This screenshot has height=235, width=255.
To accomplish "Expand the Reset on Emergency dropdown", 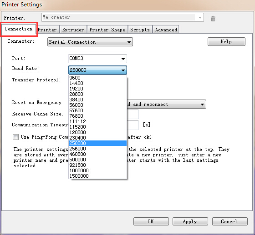I will pos(166,104).
